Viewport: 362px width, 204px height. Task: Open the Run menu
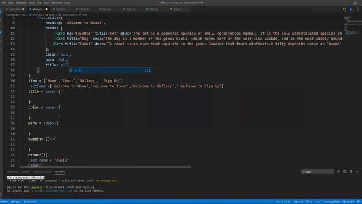(x=46, y=3)
